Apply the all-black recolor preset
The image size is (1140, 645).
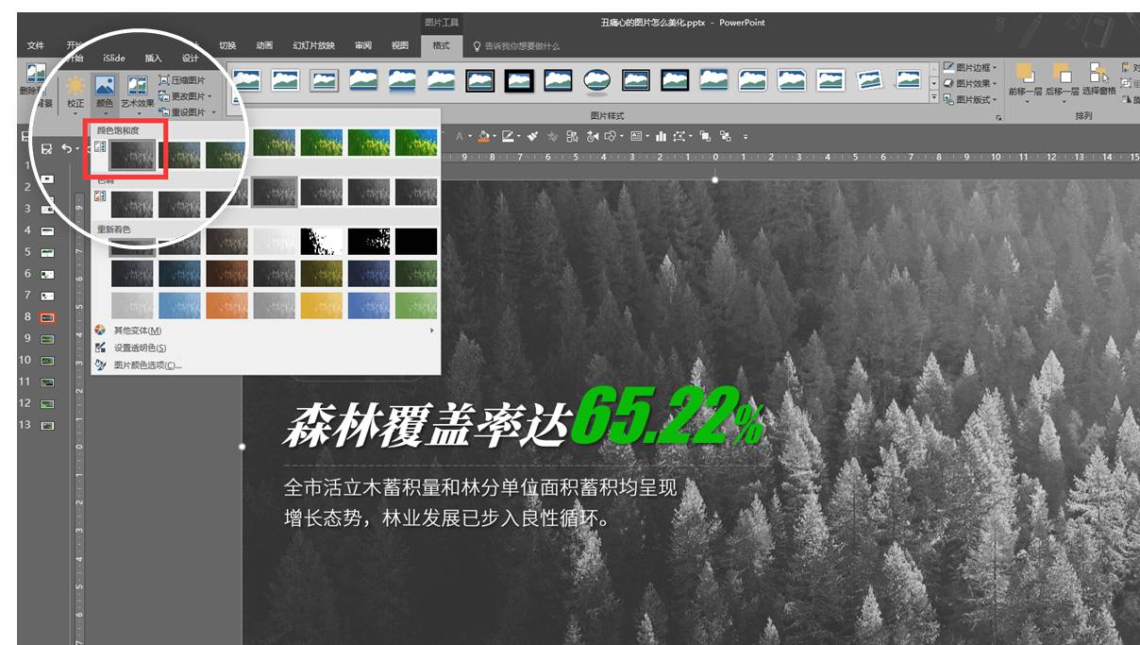click(416, 241)
